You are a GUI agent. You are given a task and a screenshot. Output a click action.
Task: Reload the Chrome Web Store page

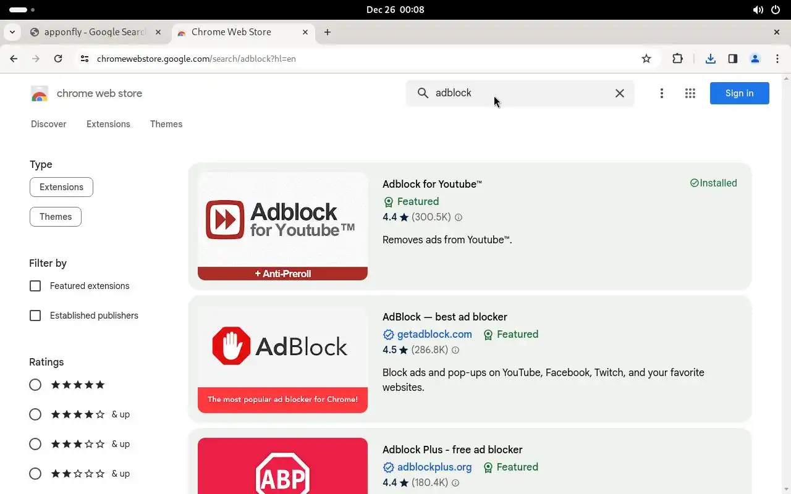(58, 59)
